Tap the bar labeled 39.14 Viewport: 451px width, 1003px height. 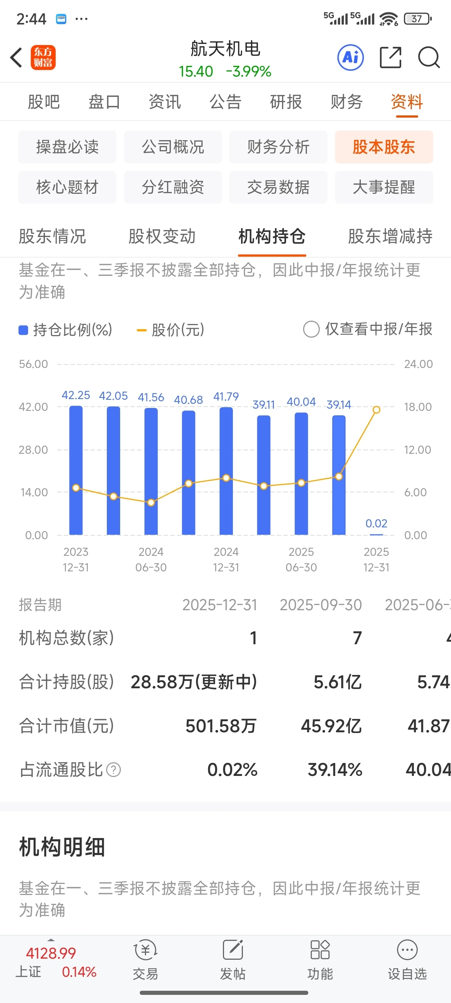coord(339,475)
